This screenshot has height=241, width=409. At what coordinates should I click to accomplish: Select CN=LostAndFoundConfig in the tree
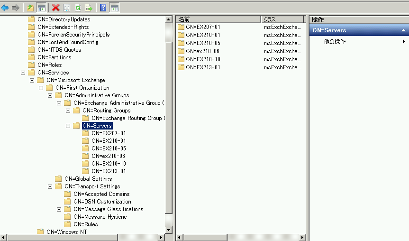(68, 42)
